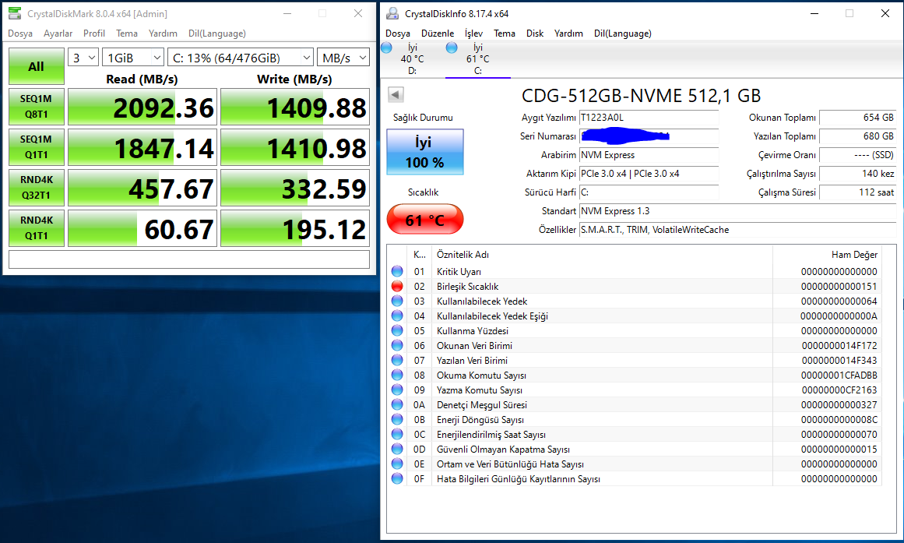
Task: Open the unit dropdown showing MB/s
Action: click(343, 57)
